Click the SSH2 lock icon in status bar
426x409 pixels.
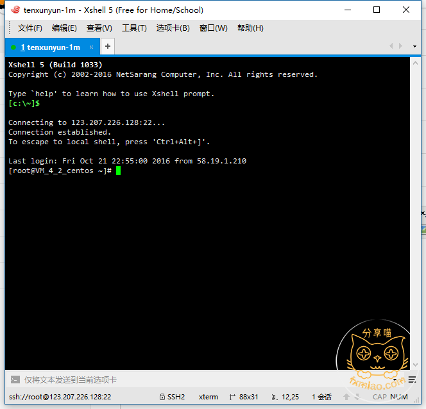162,397
